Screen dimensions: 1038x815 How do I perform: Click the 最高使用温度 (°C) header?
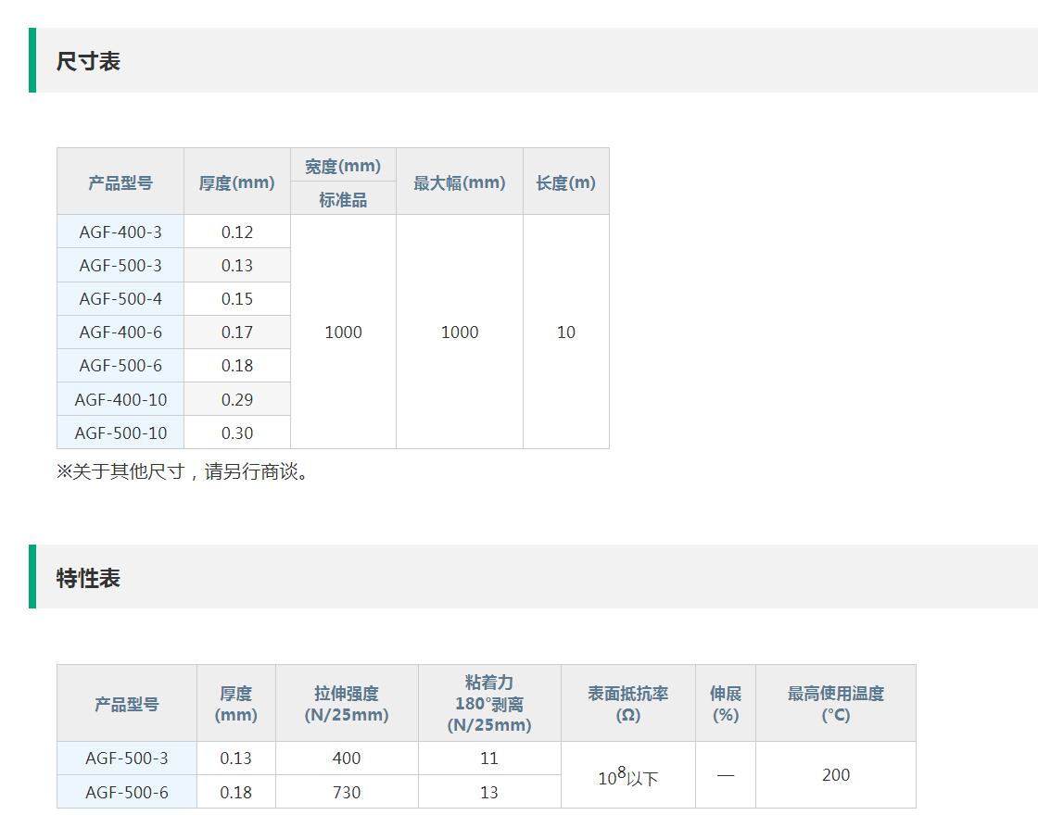pos(835,704)
